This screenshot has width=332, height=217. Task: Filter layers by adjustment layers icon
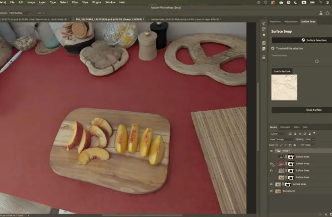click(295, 134)
